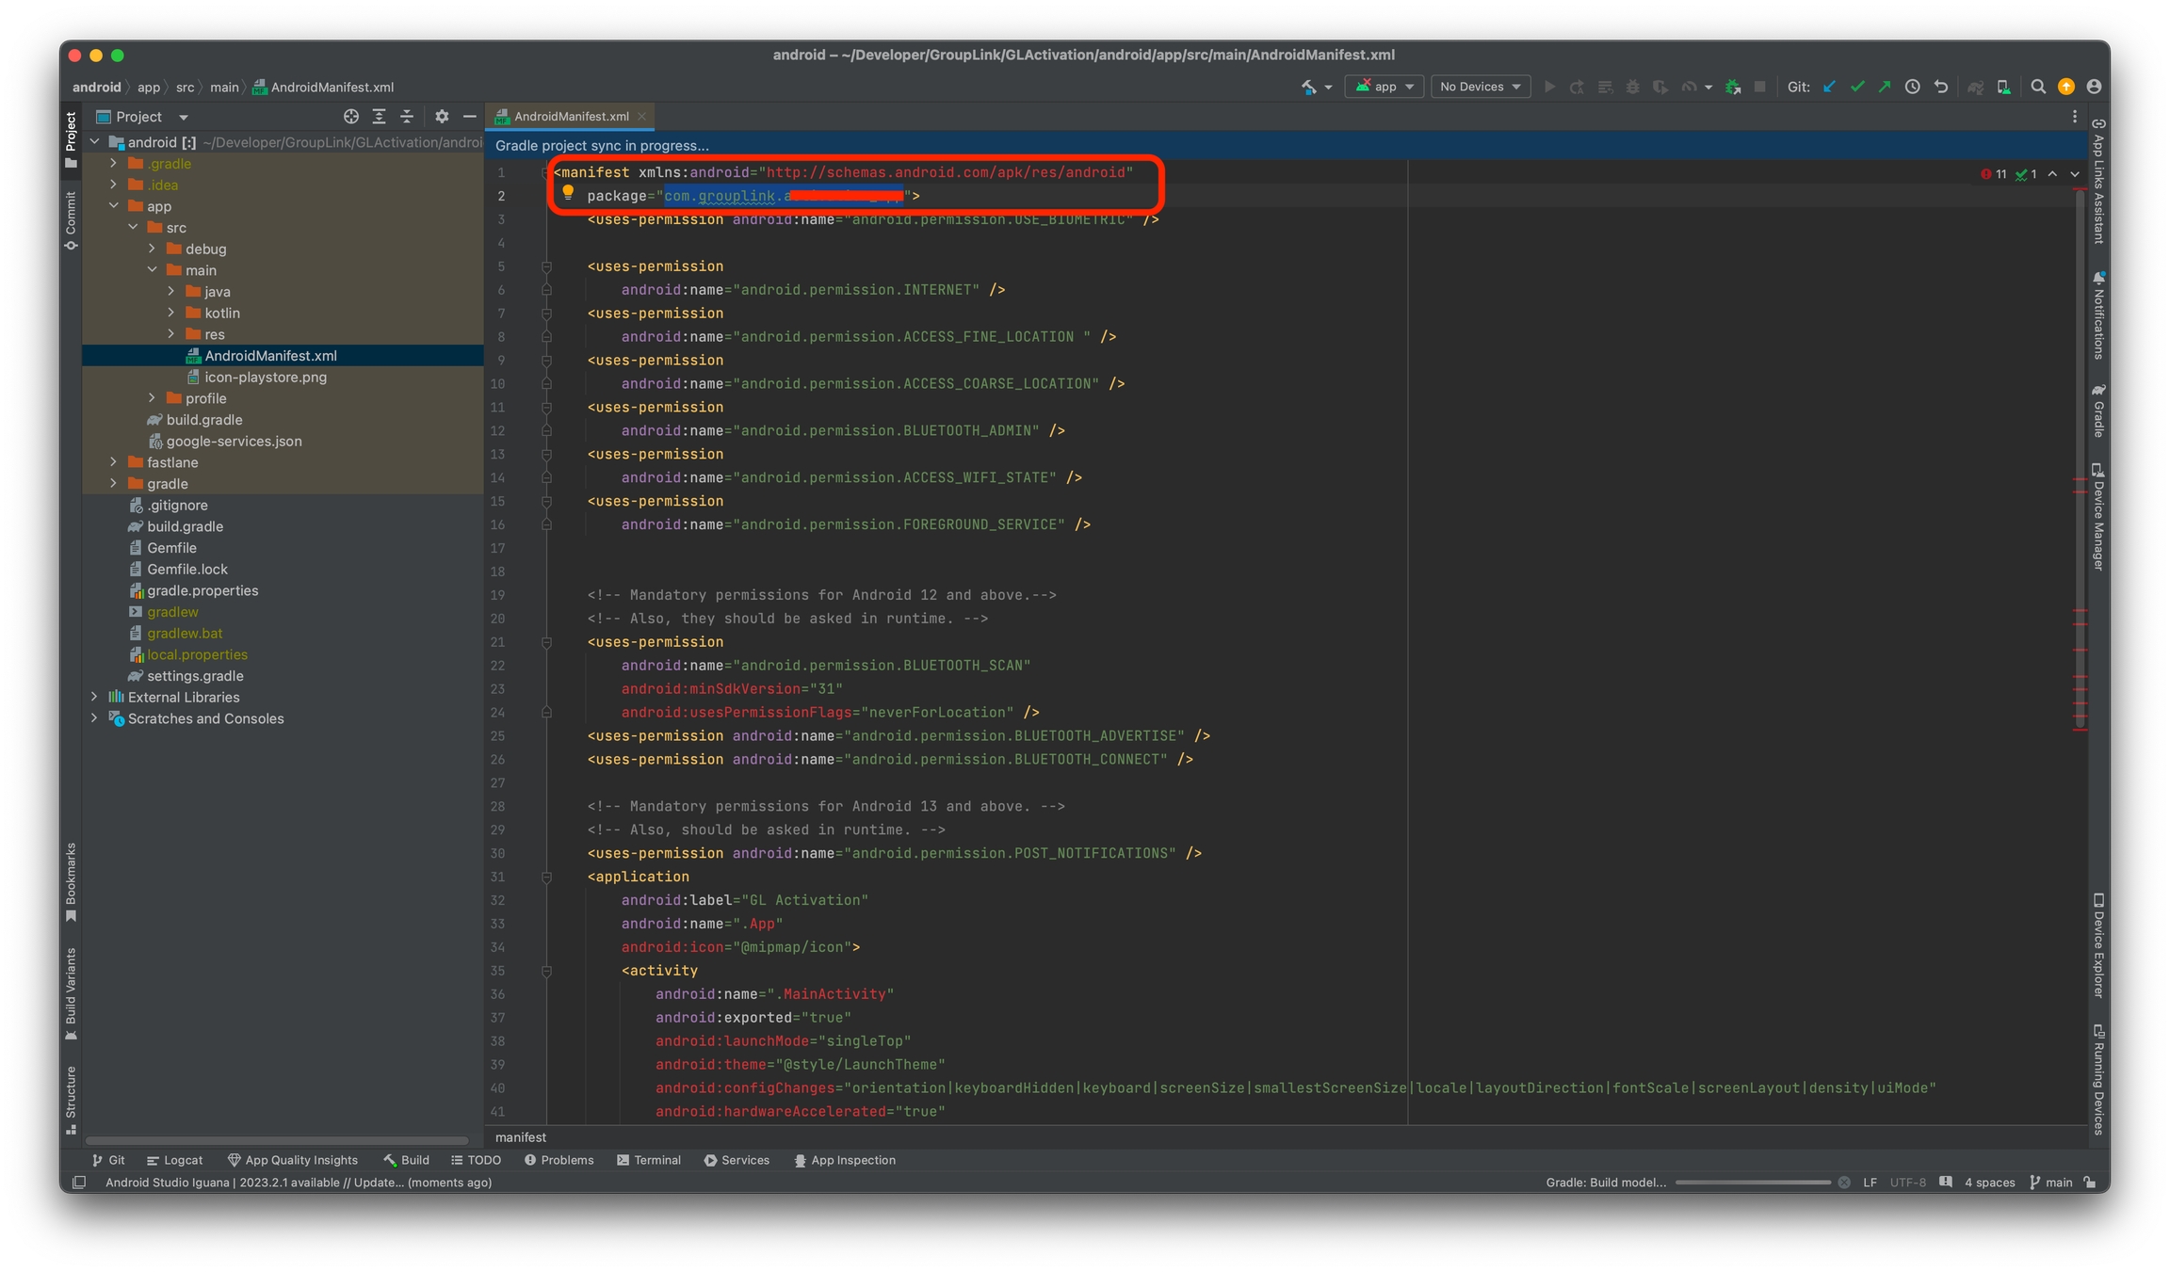Toggle Device Explorer right side panel
The width and height of the screenshot is (2170, 1272).
click(x=2098, y=944)
